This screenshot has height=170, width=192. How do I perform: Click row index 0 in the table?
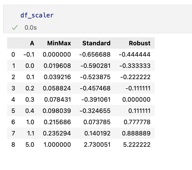[x=13, y=55]
